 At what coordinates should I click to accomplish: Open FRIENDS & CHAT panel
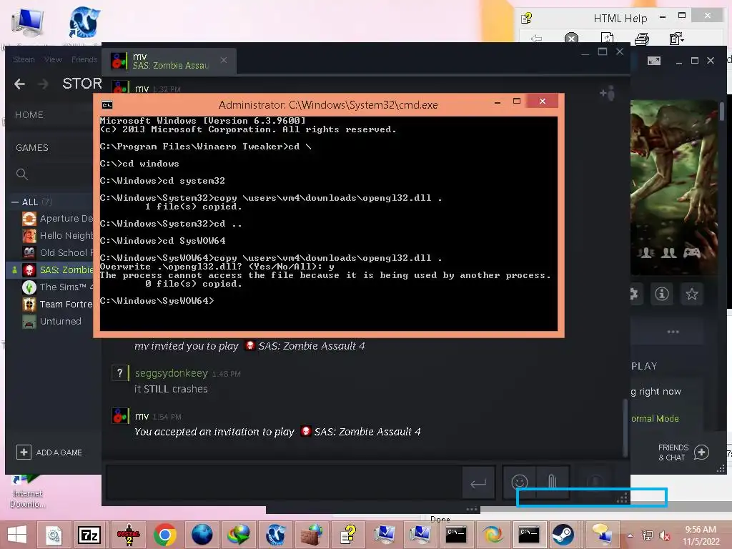coord(683,452)
